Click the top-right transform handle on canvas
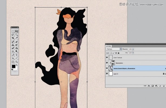The height and width of the screenshot is (108, 166). coord(87,7)
